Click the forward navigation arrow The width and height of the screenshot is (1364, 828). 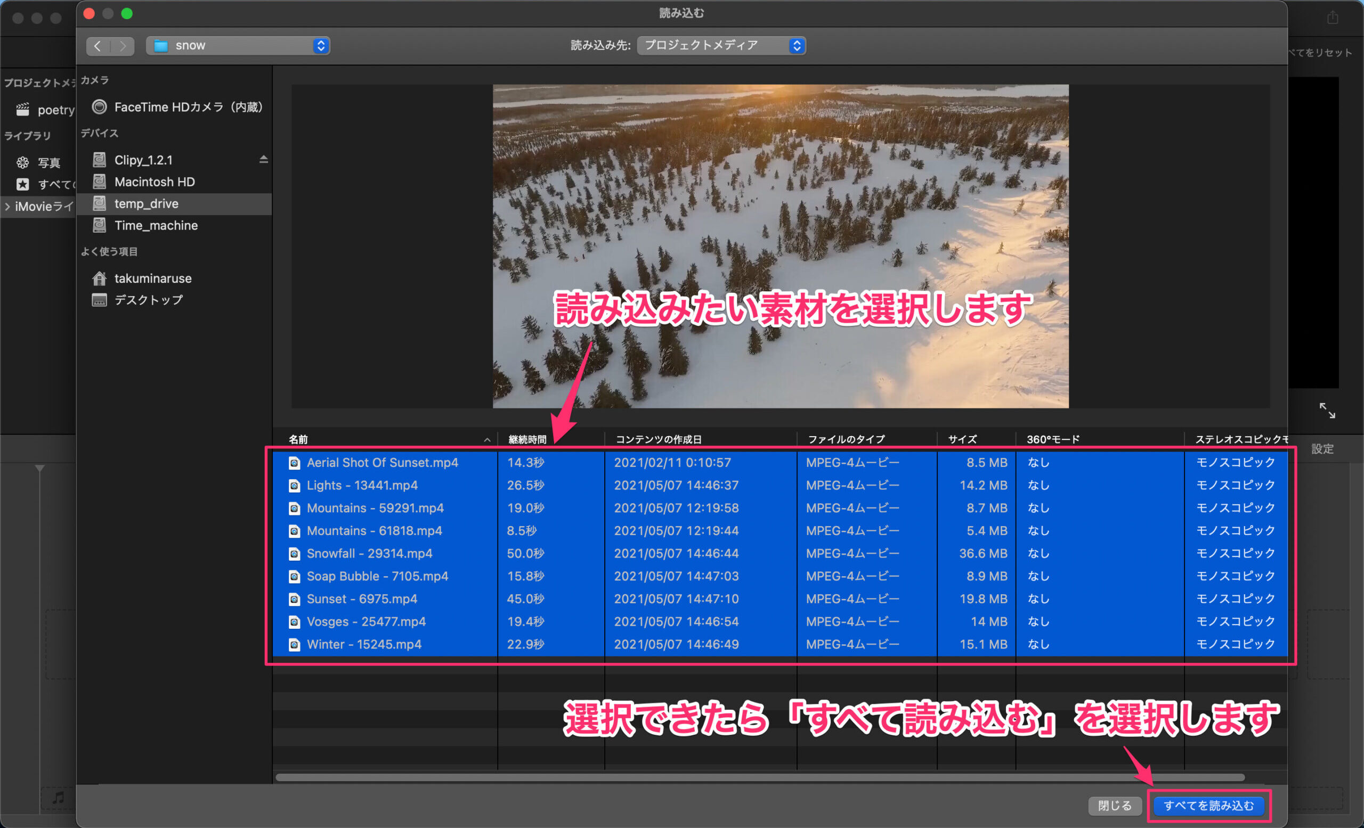(x=123, y=45)
